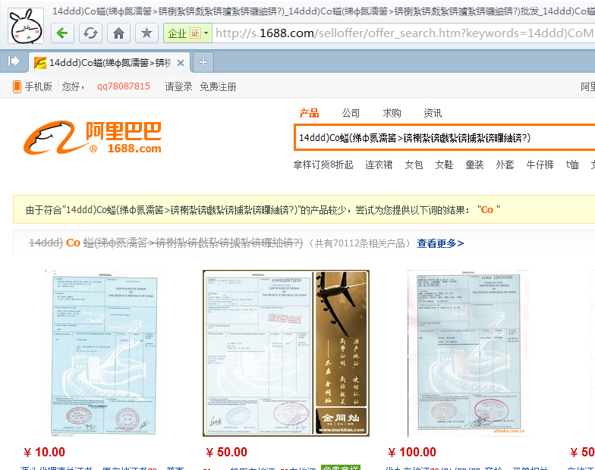This screenshot has height=470, width=595.
Task: Open the 连衣裙 hot keyword link
Action: coord(379,164)
